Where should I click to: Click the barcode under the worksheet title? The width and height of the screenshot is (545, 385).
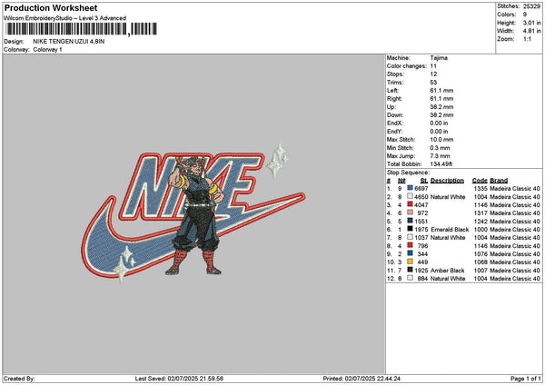pos(82,29)
